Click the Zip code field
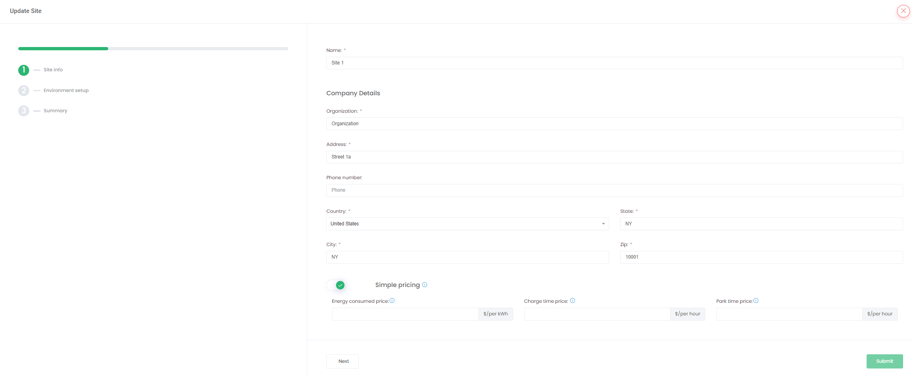This screenshot has height=377, width=912. [x=761, y=257]
